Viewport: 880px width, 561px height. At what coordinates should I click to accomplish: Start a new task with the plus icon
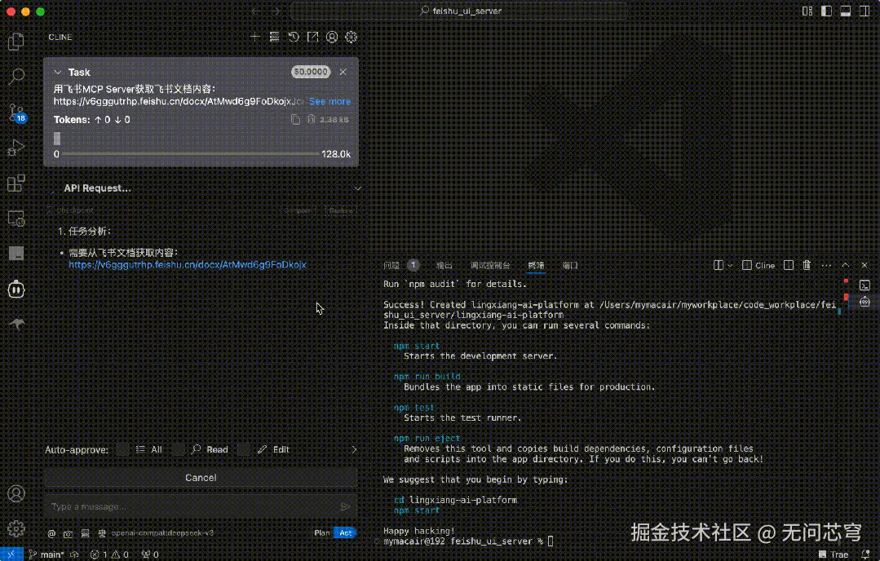coord(254,37)
